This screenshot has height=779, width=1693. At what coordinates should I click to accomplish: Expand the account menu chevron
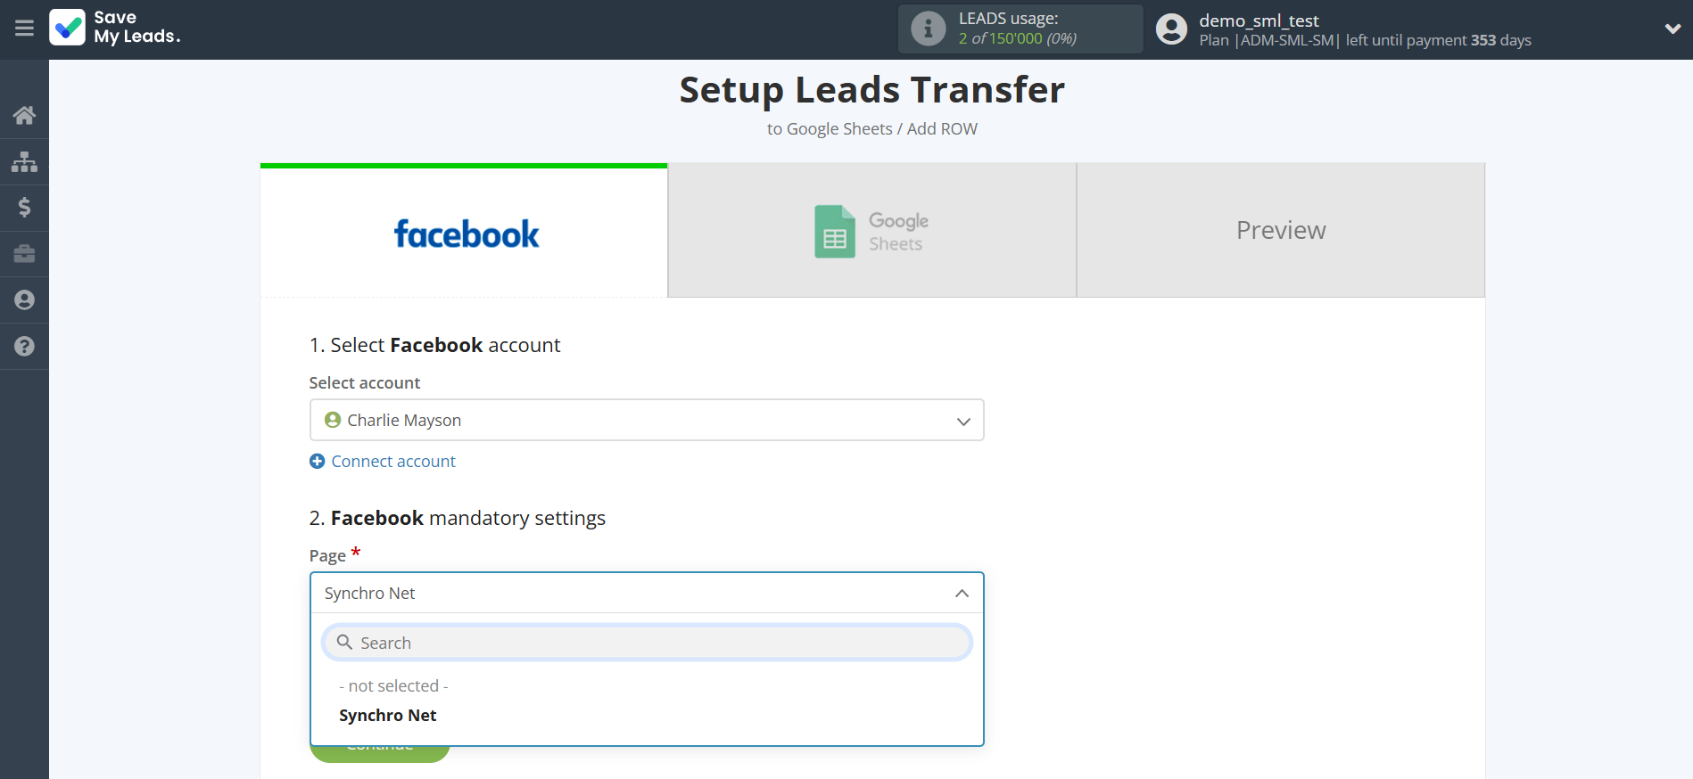click(1672, 29)
